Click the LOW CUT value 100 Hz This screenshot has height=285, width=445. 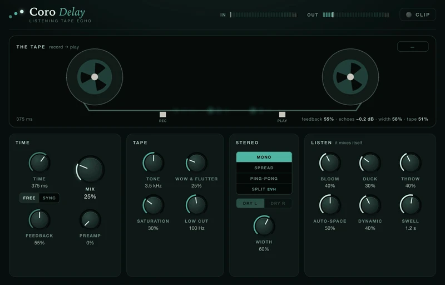point(197,228)
